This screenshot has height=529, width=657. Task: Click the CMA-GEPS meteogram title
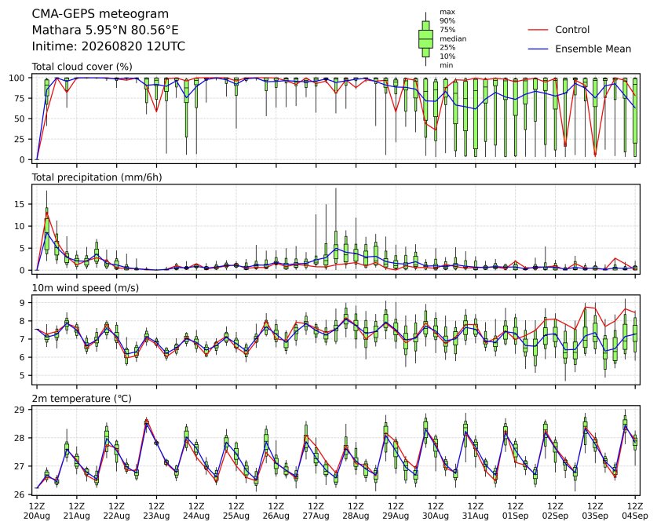click(100, 14)
